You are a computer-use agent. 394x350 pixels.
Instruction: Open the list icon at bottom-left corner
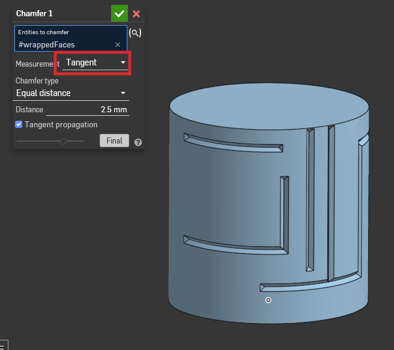coord(3,345)
